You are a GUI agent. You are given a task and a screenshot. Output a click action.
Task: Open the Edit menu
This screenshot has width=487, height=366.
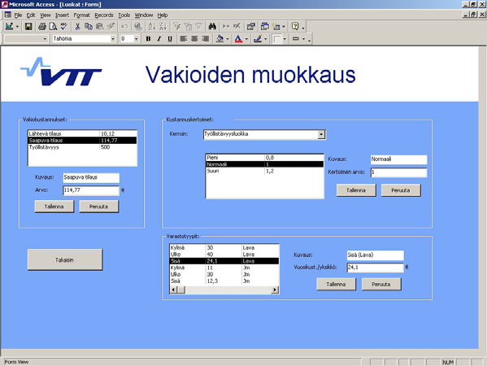click(31, 15)
